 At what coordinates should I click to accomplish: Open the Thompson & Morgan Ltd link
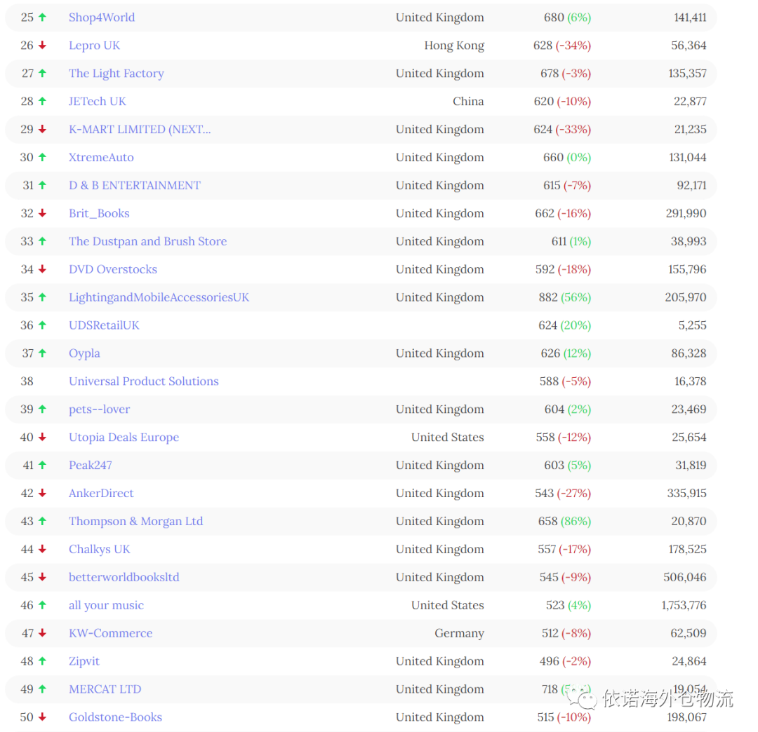[x=136, y=522]
